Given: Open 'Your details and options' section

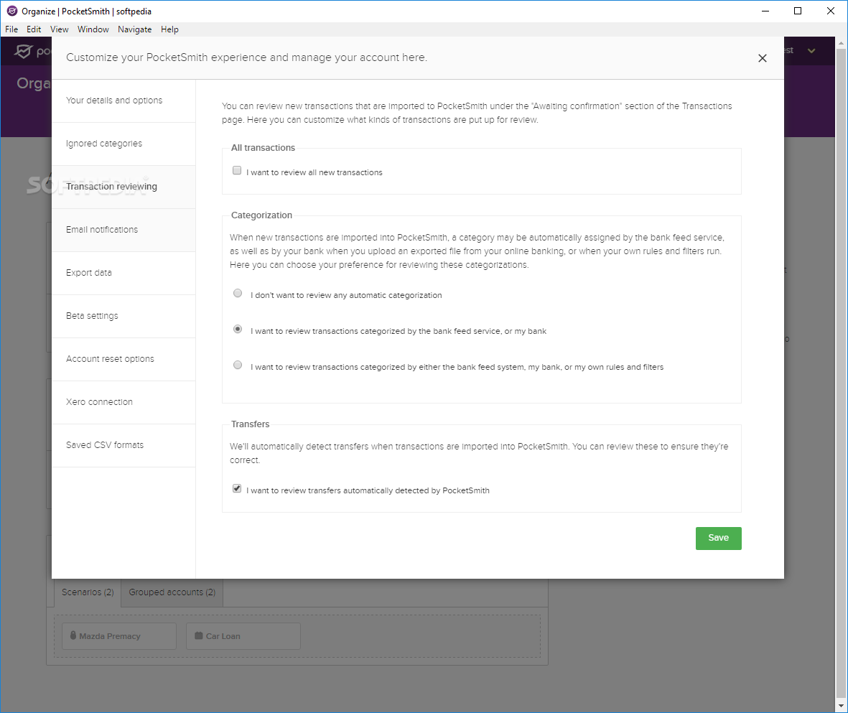Looking at the screenshot, I should [124, 101].
